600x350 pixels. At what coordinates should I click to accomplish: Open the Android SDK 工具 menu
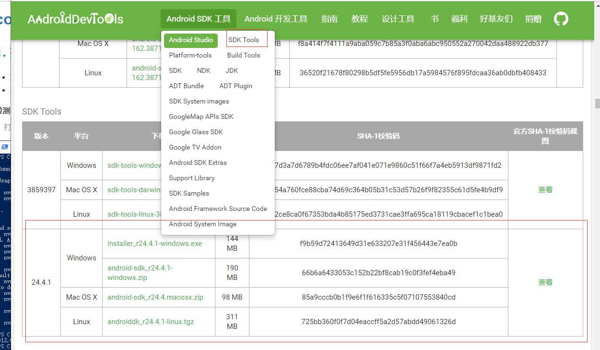tap(199, 19)
